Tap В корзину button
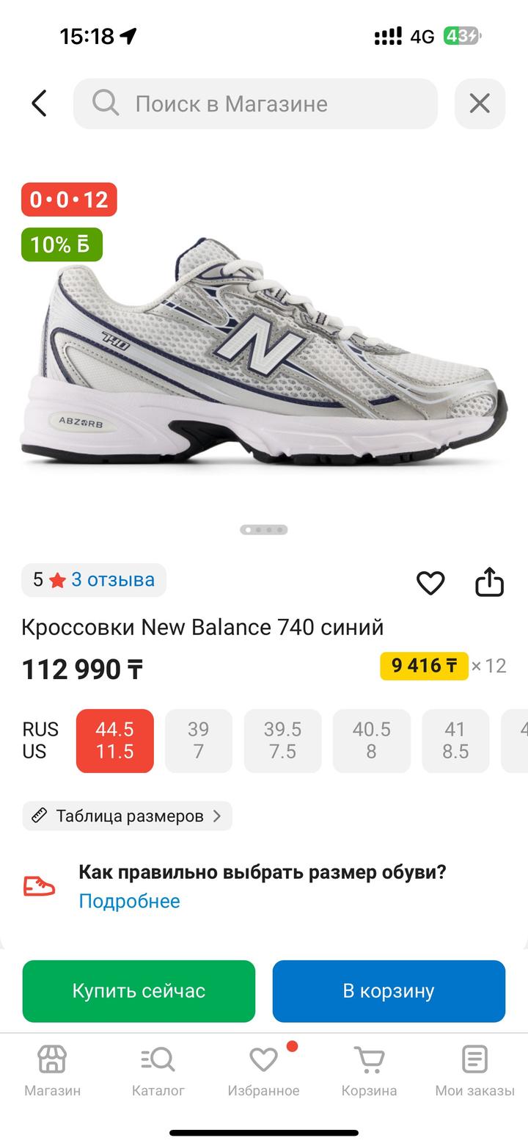Screen dimensions: 528x1146 click(x=389, y=991)
